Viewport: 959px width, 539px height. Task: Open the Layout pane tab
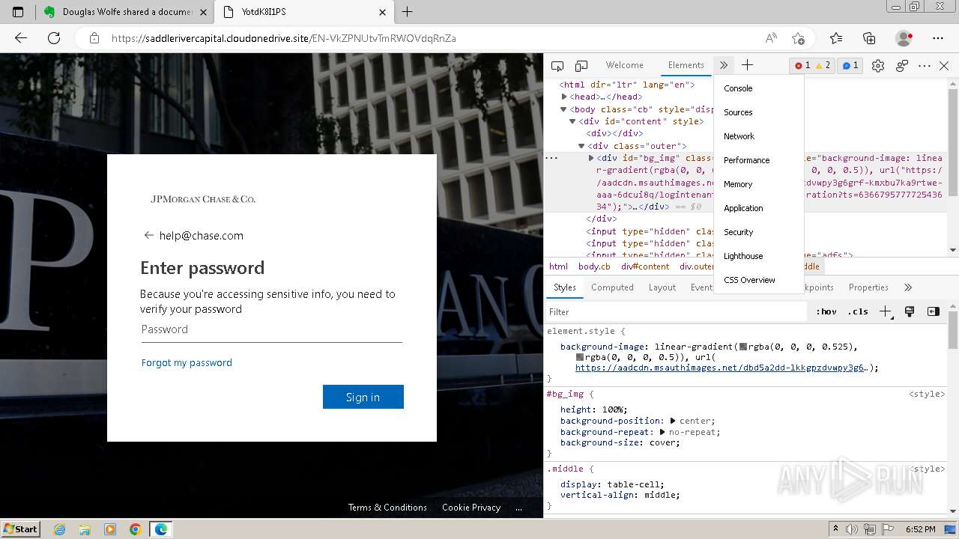point(662,287)
